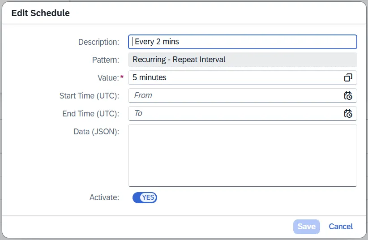This screenshot has height=240, width=368.
Task: Open End Time date-time picker icon
Action: [x=348, y=114]
